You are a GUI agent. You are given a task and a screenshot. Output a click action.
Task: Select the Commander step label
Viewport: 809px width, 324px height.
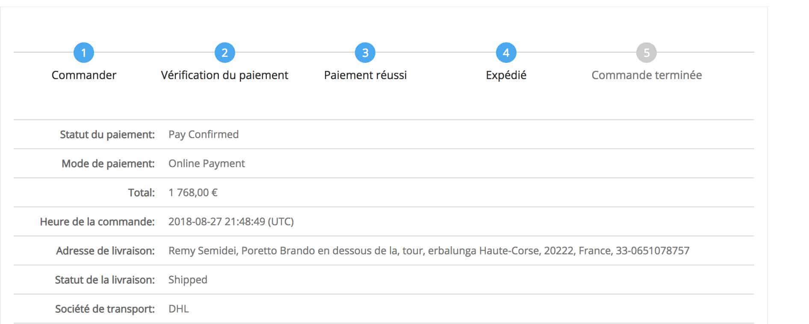pyautogui.click(x=84, y=75)
